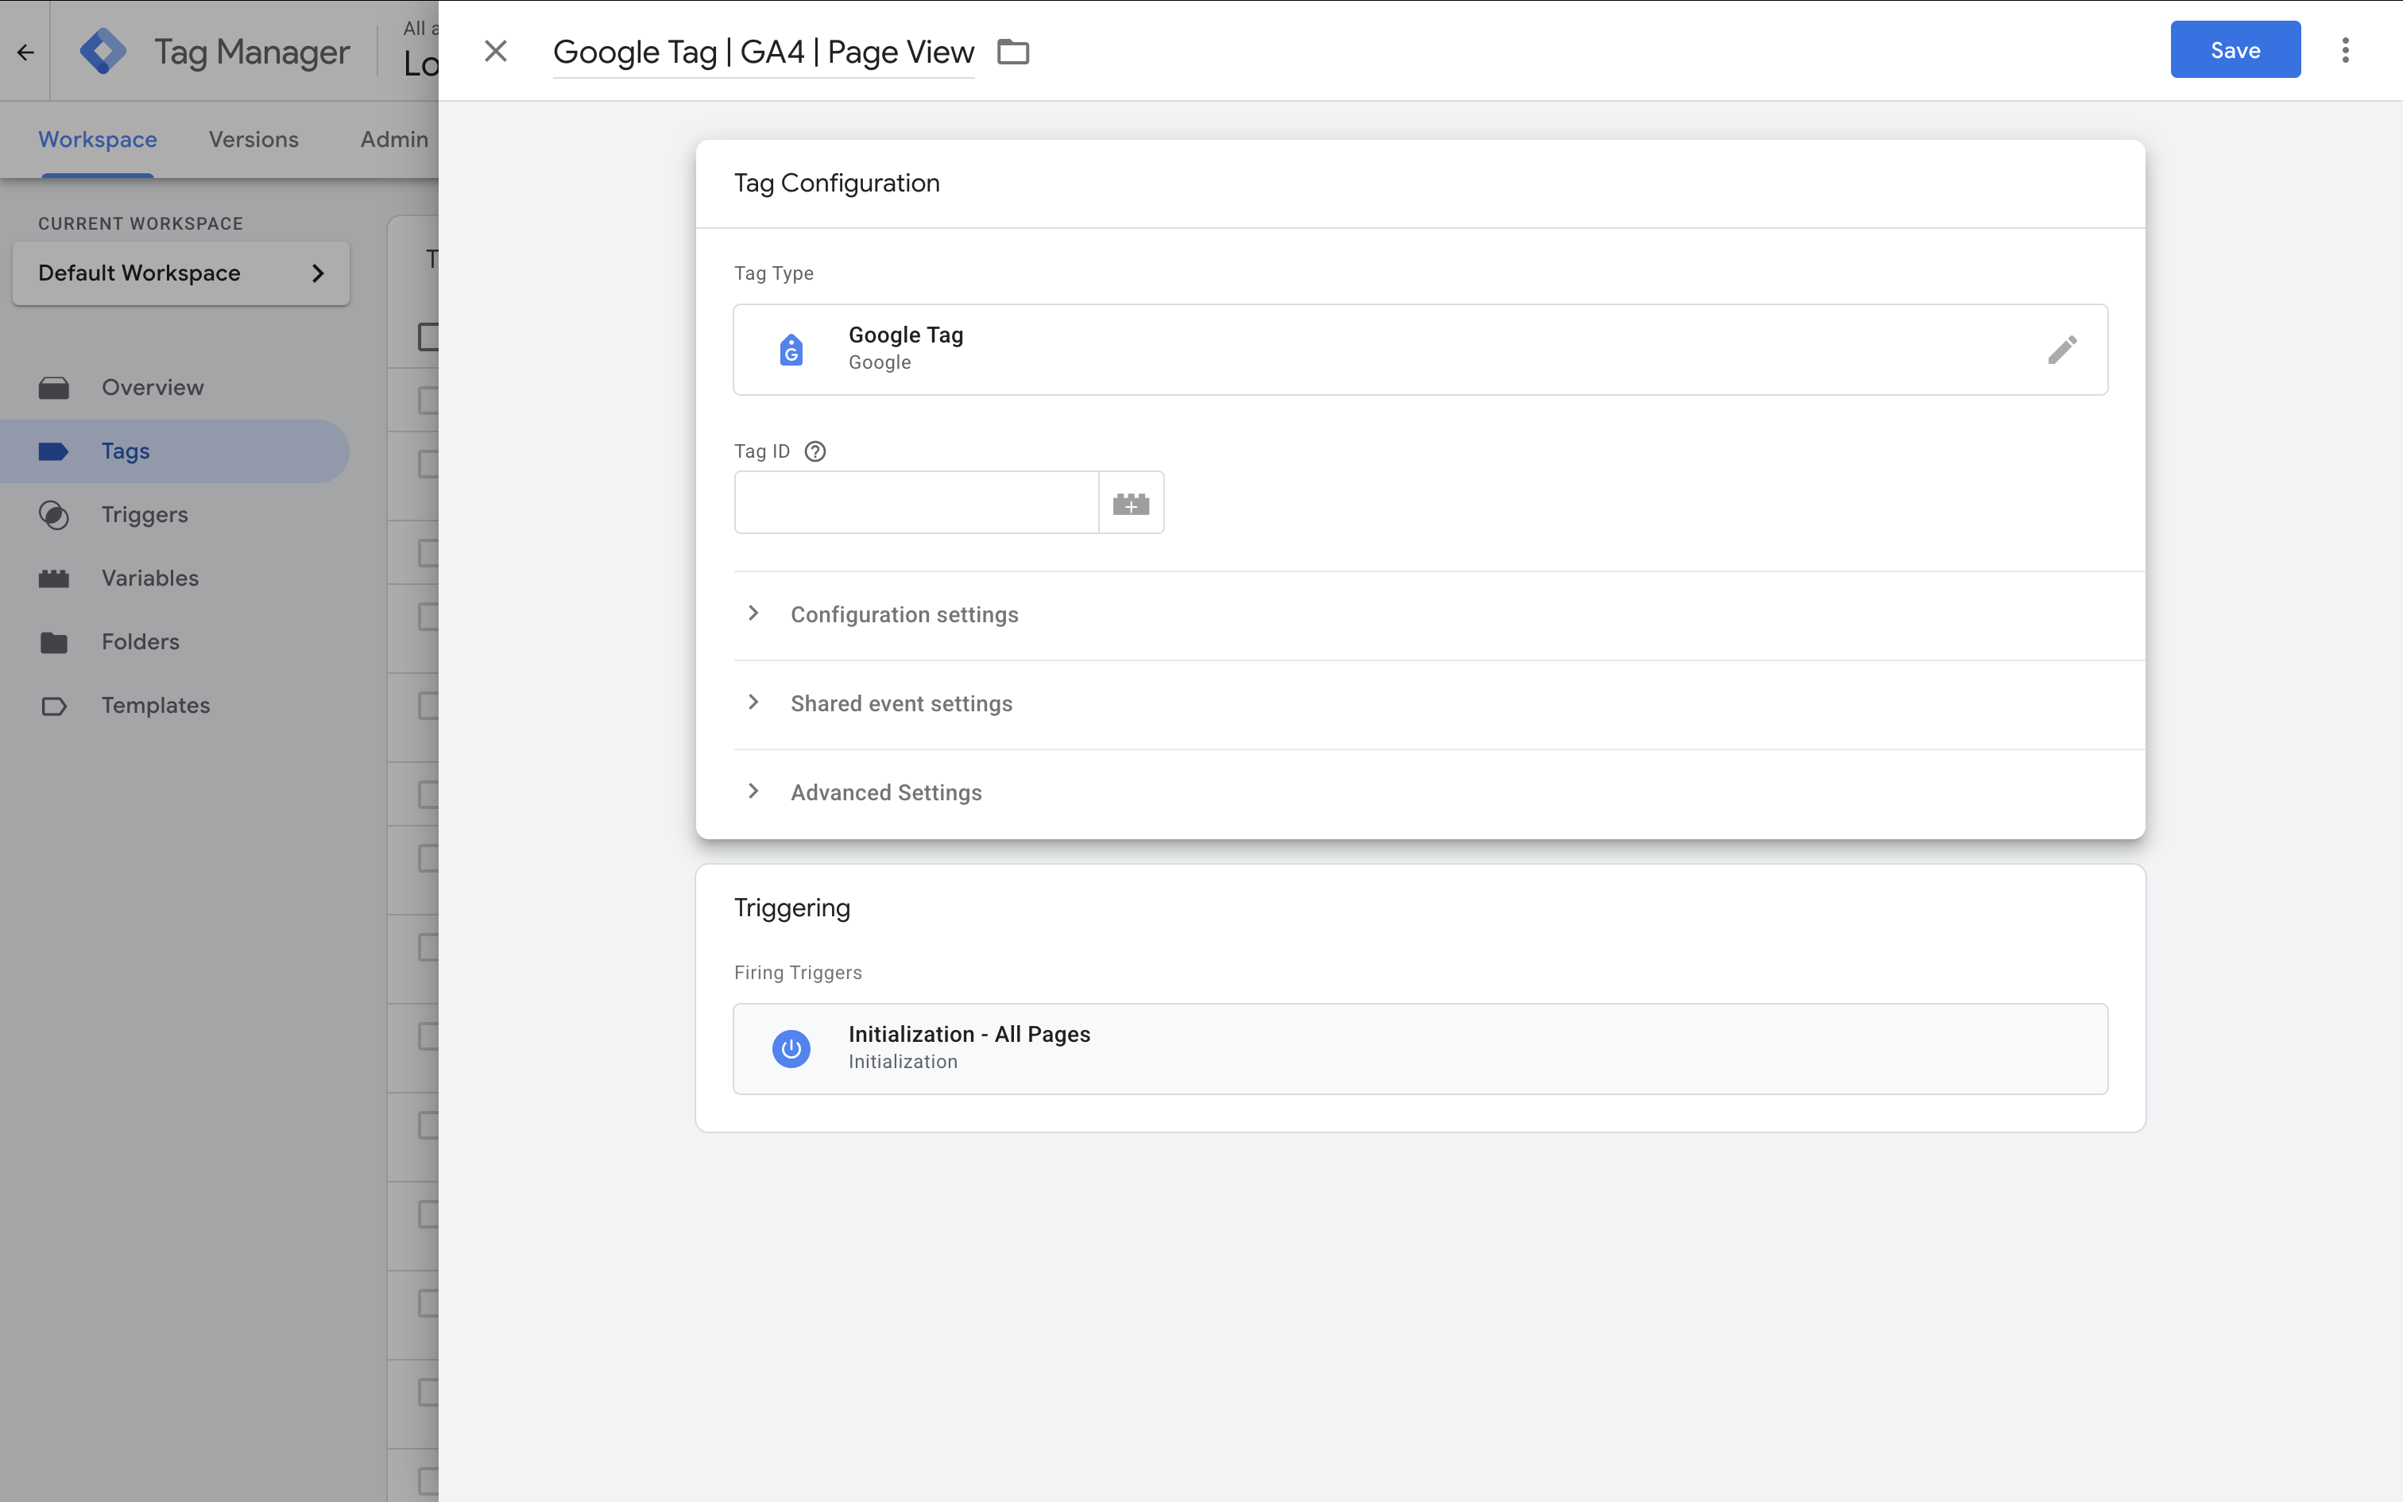Click the Configuration settings label
2403x1502 pixels.
coord(904,614)
